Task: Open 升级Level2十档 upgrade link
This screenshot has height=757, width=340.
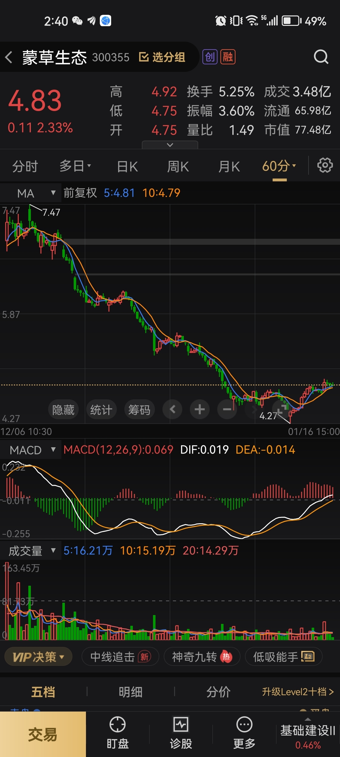Action: point(298,692)
